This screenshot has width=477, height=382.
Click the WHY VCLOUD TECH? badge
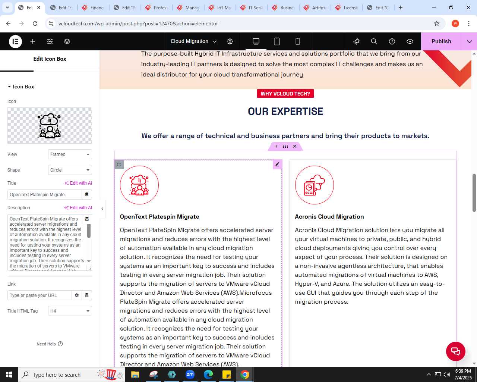pyautogui.click(x=285, y=94)
